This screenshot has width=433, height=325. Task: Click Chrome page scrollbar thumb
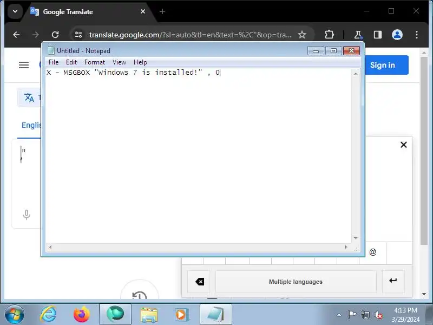(x=424, y=151)
